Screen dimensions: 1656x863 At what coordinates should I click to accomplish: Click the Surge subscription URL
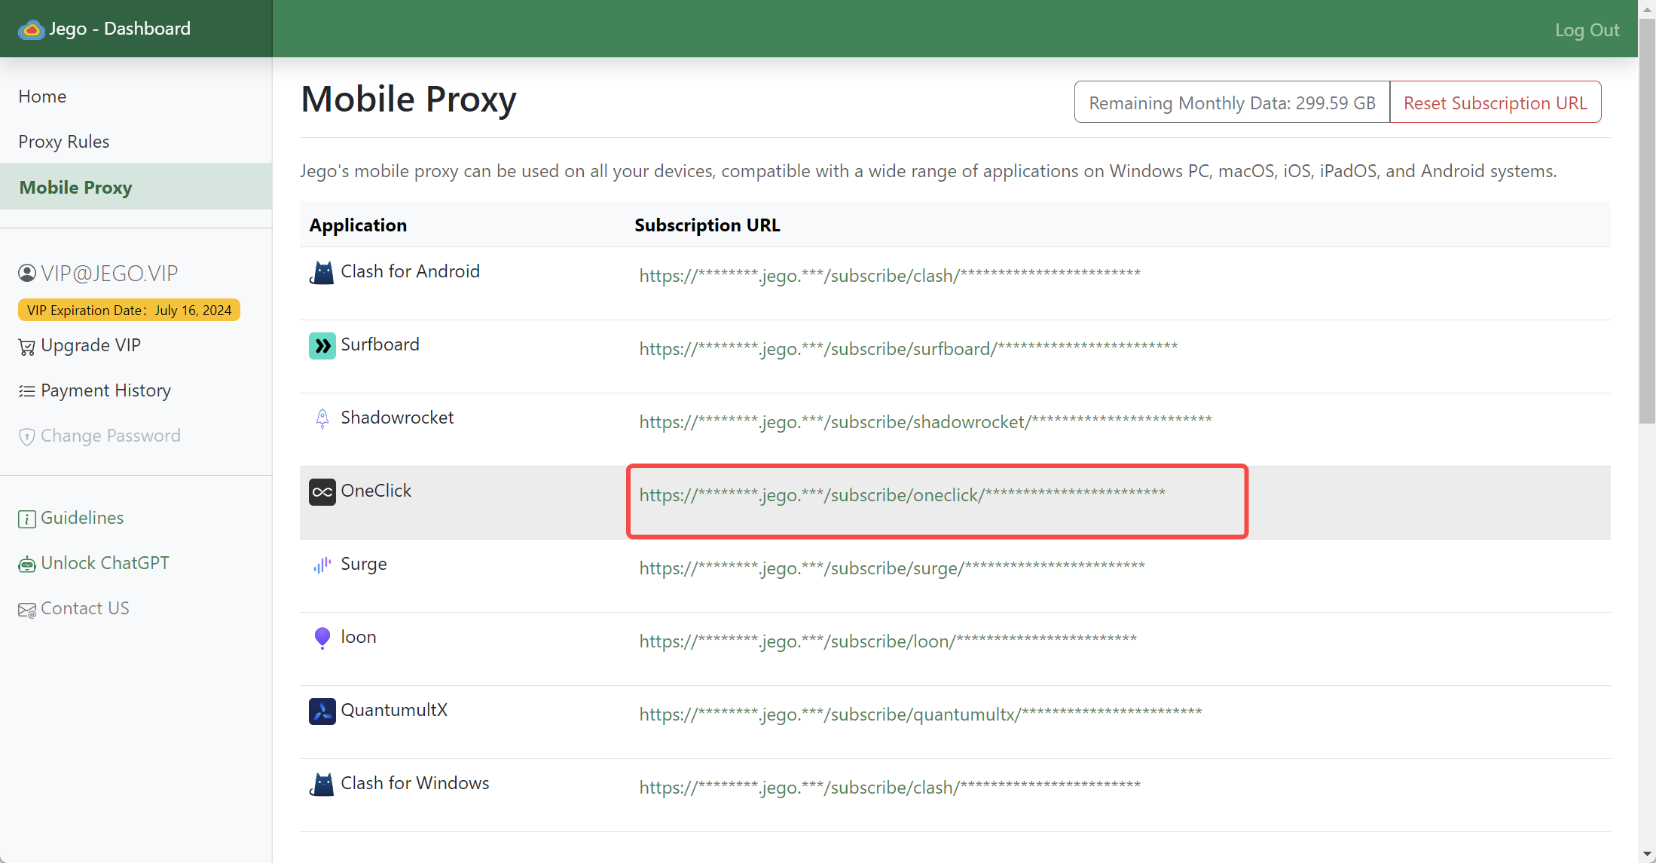click(892, 568)
